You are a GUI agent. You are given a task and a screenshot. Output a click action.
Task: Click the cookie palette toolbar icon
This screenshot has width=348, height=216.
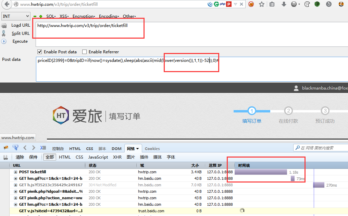coord(307,4)
